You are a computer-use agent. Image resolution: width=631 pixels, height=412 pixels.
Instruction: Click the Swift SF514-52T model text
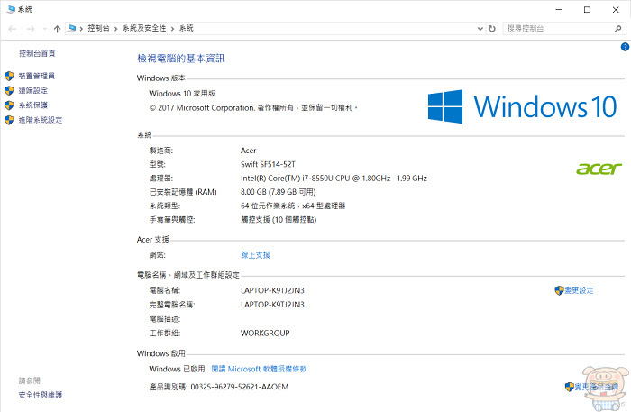pyautogui.click(x=268, y=164)
